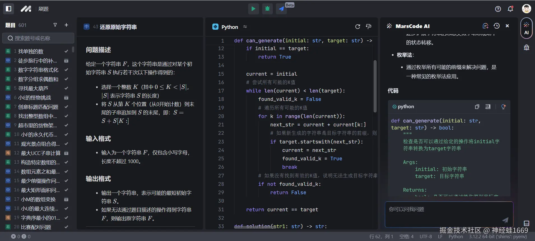This screenshot has width=535, height=241.
Task: Click checkmark of problem 9 超市里的货物架
Action: 66,125
